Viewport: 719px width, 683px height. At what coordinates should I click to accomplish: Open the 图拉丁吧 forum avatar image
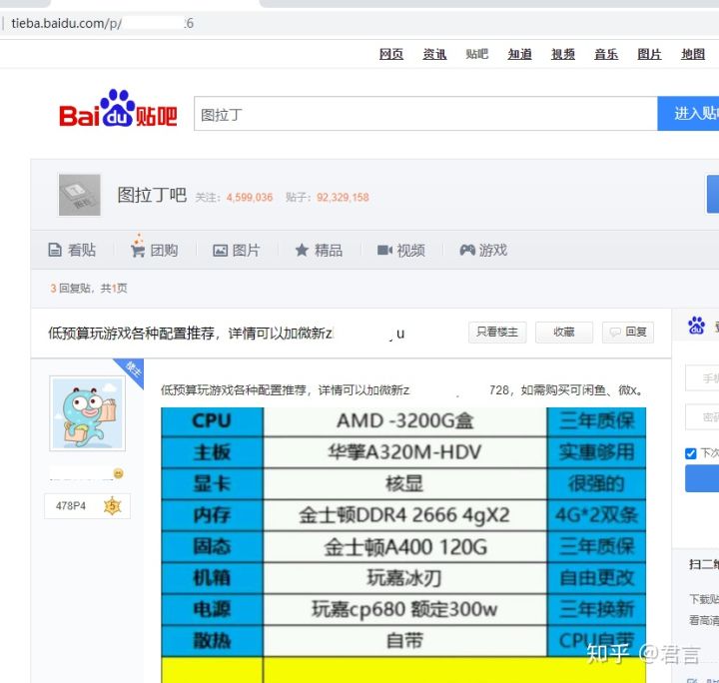(x=79, y=195)
